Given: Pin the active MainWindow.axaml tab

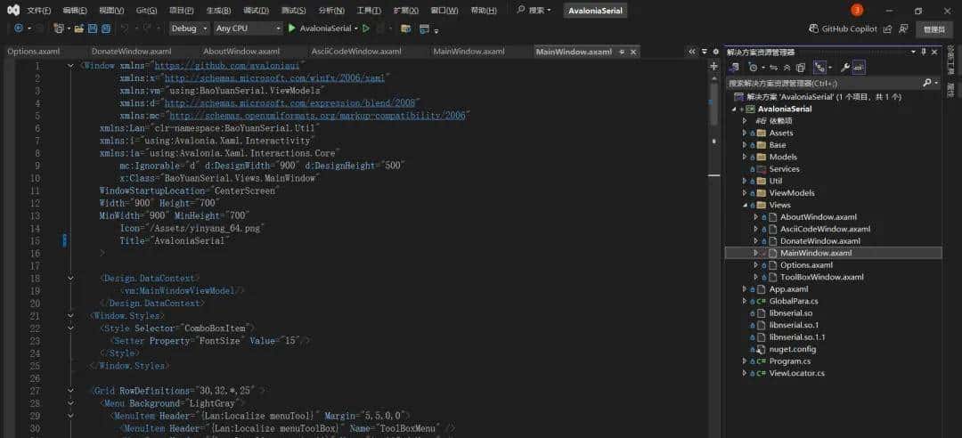Looking at the screenshot, I should tap(622, 52).
